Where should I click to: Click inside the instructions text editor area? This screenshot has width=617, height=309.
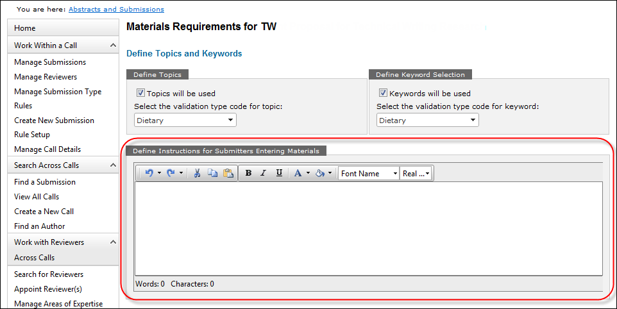pos(368,228)
